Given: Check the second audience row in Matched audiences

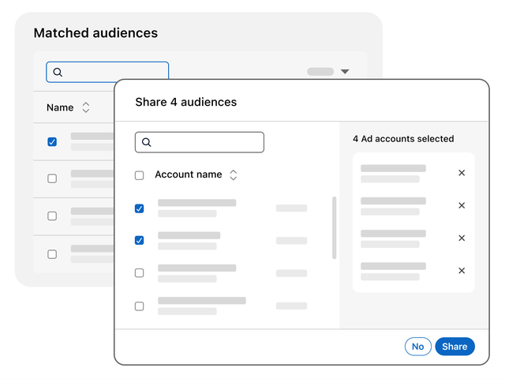Looking at the screenshot, I should [52, 178].
